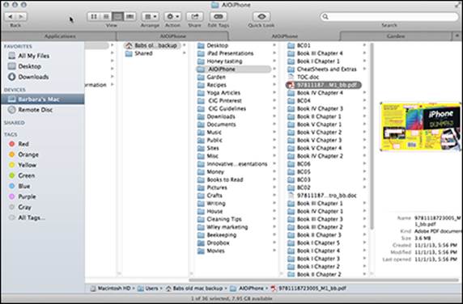This screenshot has width=463, height=304.
Task: Click the Edit Tags icon
Action: click(219, 16)
